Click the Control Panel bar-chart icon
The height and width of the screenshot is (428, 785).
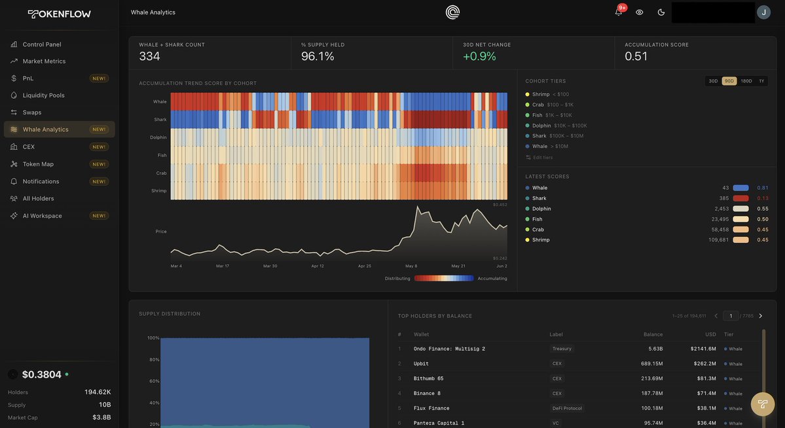pyautogui.click(x=14, y=44)
